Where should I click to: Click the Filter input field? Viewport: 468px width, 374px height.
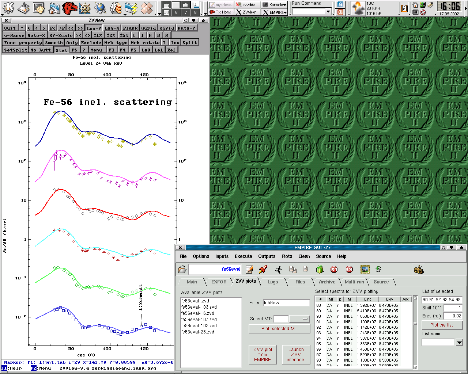click(x=286, y=303)
